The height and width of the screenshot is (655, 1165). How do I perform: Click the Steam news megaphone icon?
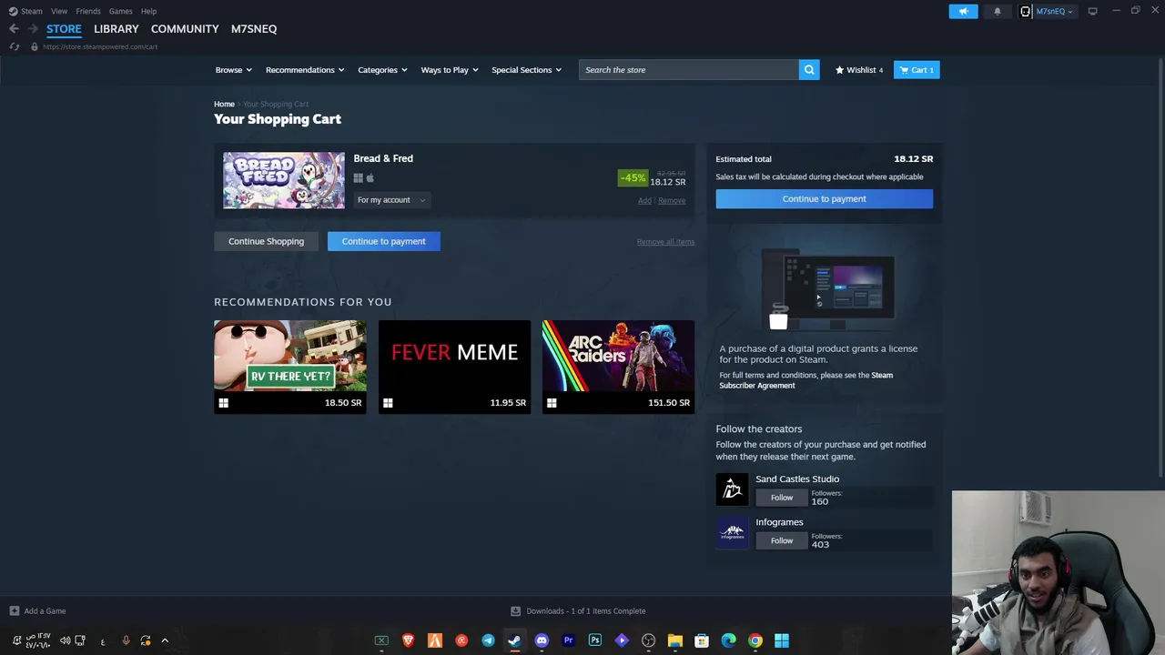pyautogui.click(x=963, y=11)
